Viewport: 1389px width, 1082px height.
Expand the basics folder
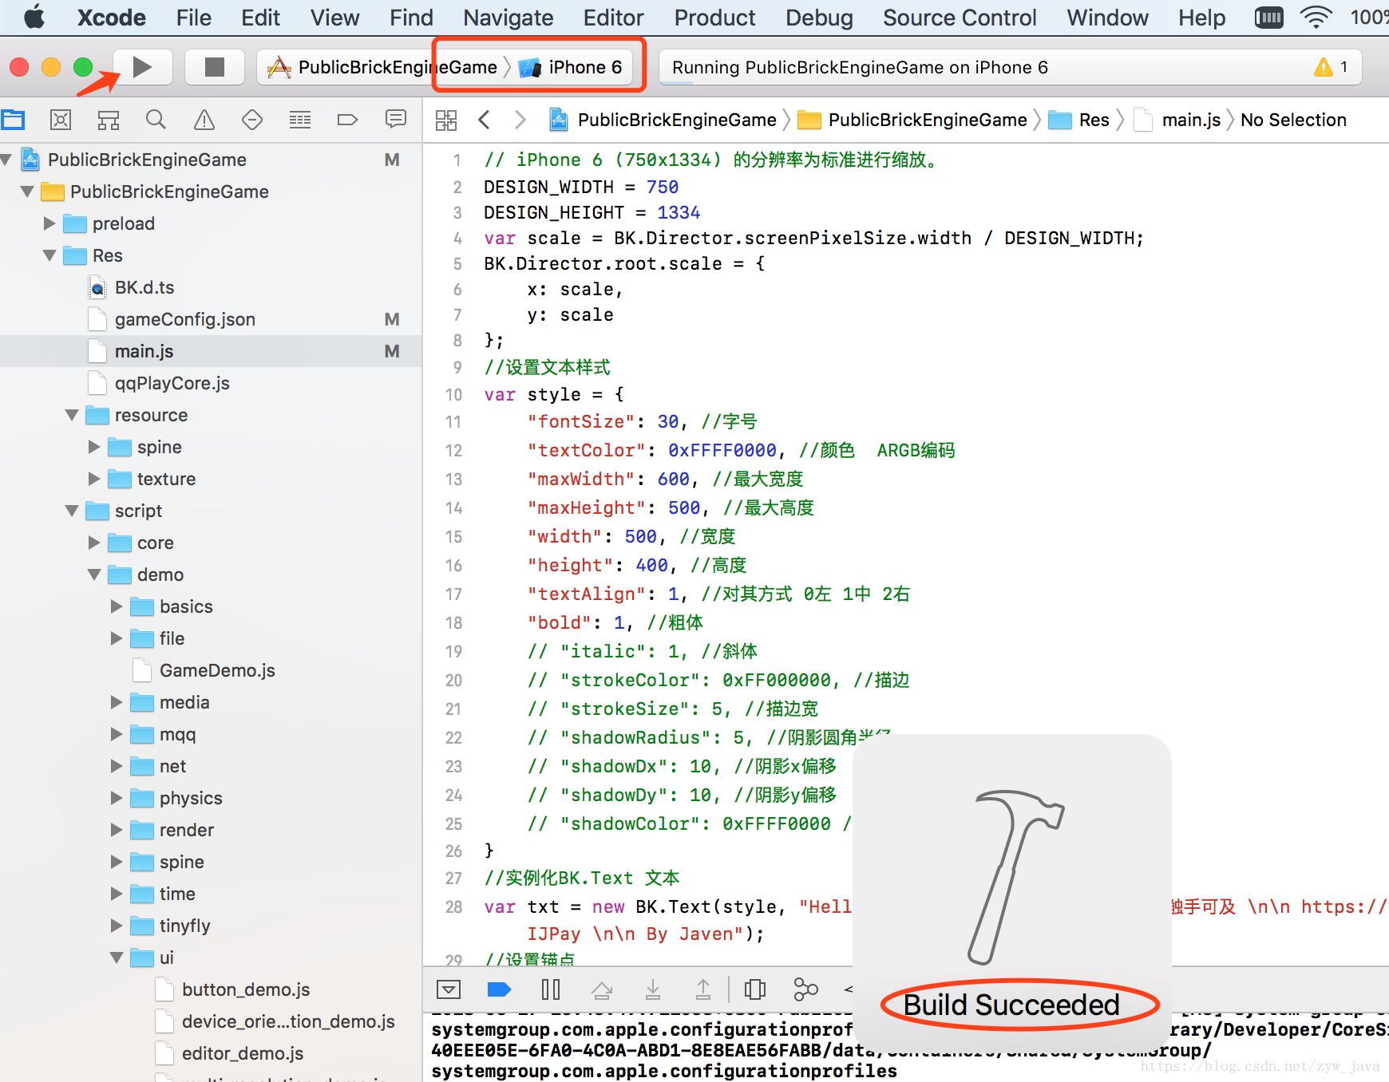[x=117, y=606]
